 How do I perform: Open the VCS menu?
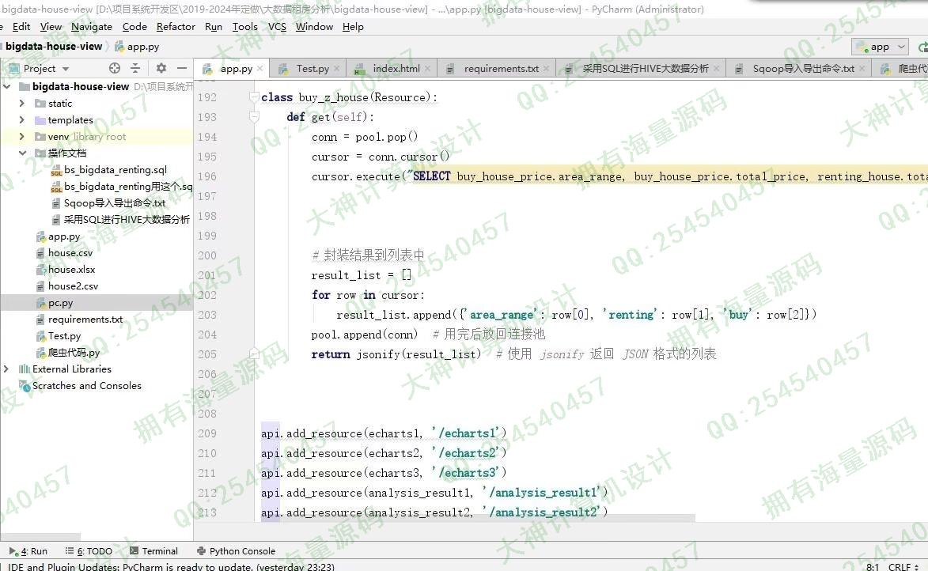coord(277,27)
